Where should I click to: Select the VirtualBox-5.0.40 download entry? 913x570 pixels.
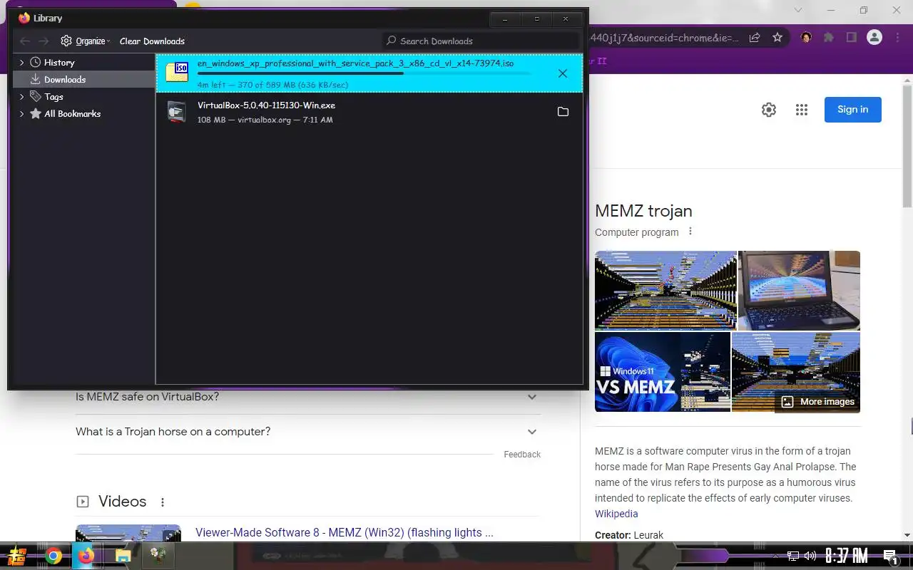click(369, 112)
